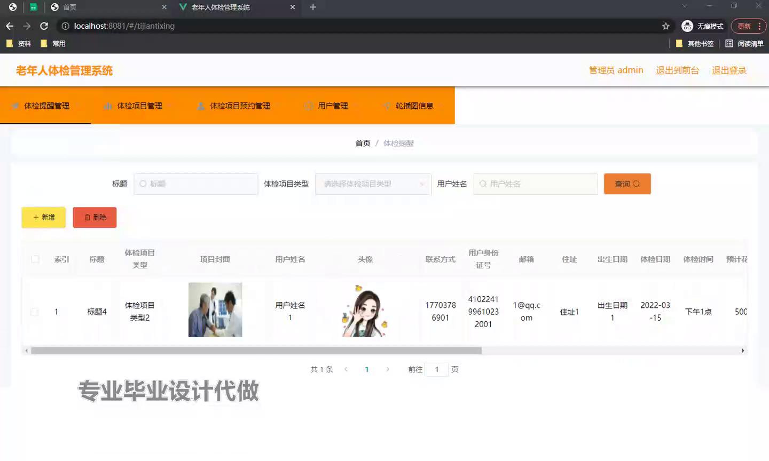The image size is (769, 461).
Task: Open the 体检项目预约管理 menu
Action: pos(234,106)
